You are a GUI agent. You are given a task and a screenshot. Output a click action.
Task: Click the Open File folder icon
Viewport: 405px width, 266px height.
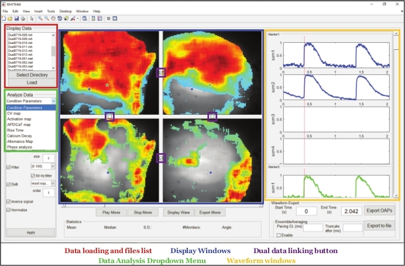point(10,18)
